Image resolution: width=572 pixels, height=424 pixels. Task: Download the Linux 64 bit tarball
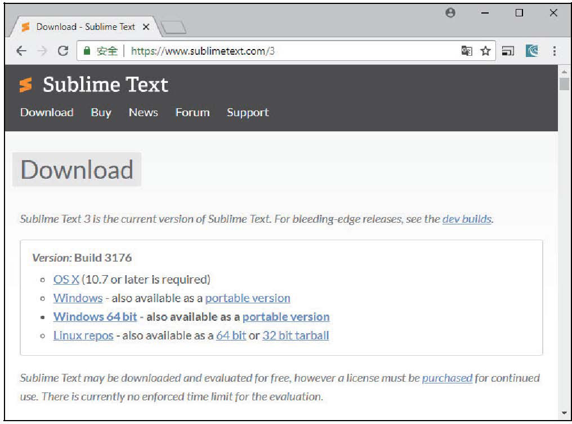click(231, 335)
